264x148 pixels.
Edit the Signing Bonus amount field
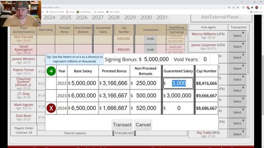click(156, 59)
